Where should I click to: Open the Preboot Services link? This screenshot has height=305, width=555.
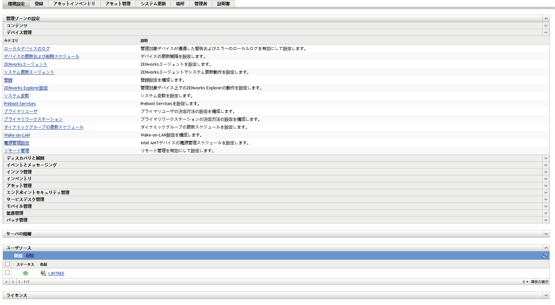click(20, 103)
